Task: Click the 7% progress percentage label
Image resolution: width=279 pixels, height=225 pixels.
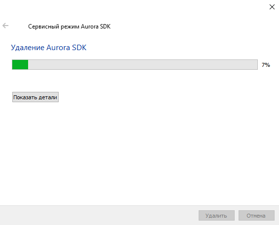Action: tap(266, 65)
